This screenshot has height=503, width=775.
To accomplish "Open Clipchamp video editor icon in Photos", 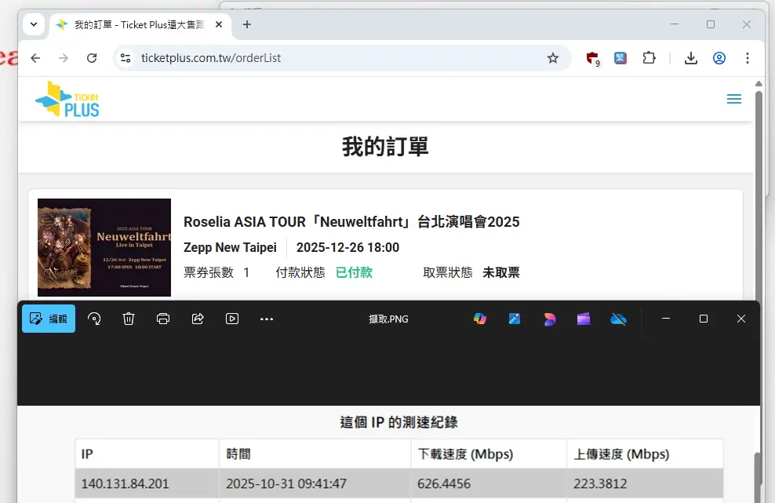I will coord(584,319).
